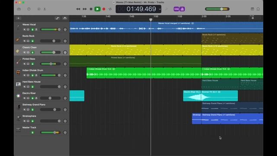The width and height of the screenshot is (277, 156).
Task: Toggle lock on Classic Clean track
Action: point(32,52)
